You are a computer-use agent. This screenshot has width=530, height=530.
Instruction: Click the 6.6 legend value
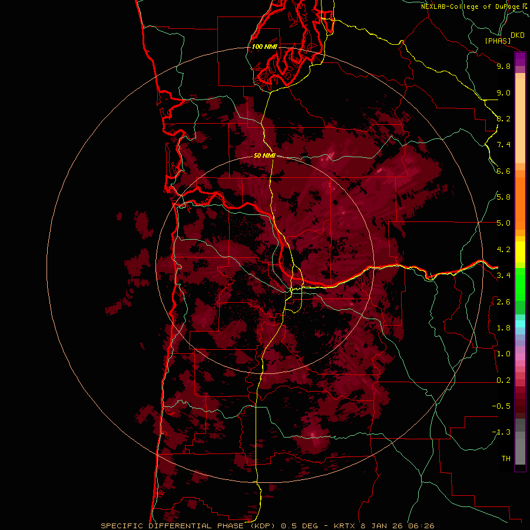coord(503,171)
